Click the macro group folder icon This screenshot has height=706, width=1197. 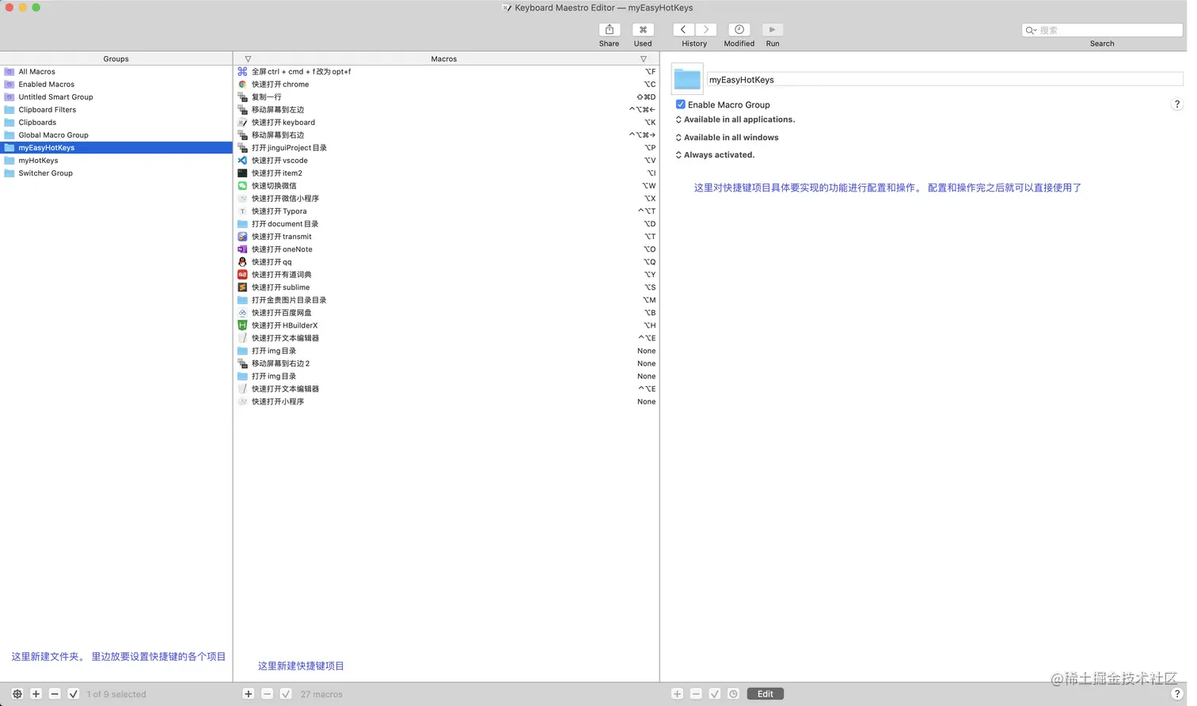pos(687,79)
